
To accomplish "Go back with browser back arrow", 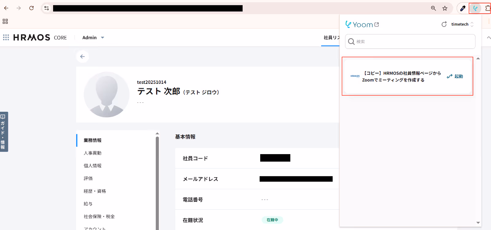I will (x=6, y=8).
